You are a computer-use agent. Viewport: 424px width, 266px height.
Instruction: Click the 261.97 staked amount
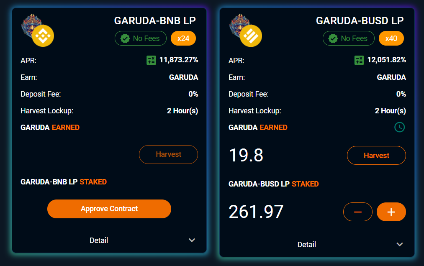256,211
